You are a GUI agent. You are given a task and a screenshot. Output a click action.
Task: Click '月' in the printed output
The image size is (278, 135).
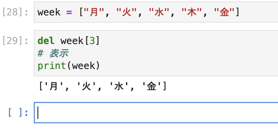click(x=54, y=87)
